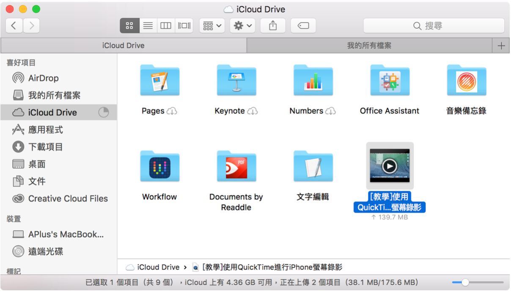511x292 pixels.
Task: Click the cloud download icon beside Numbers
Action: (x=331, y=111)
